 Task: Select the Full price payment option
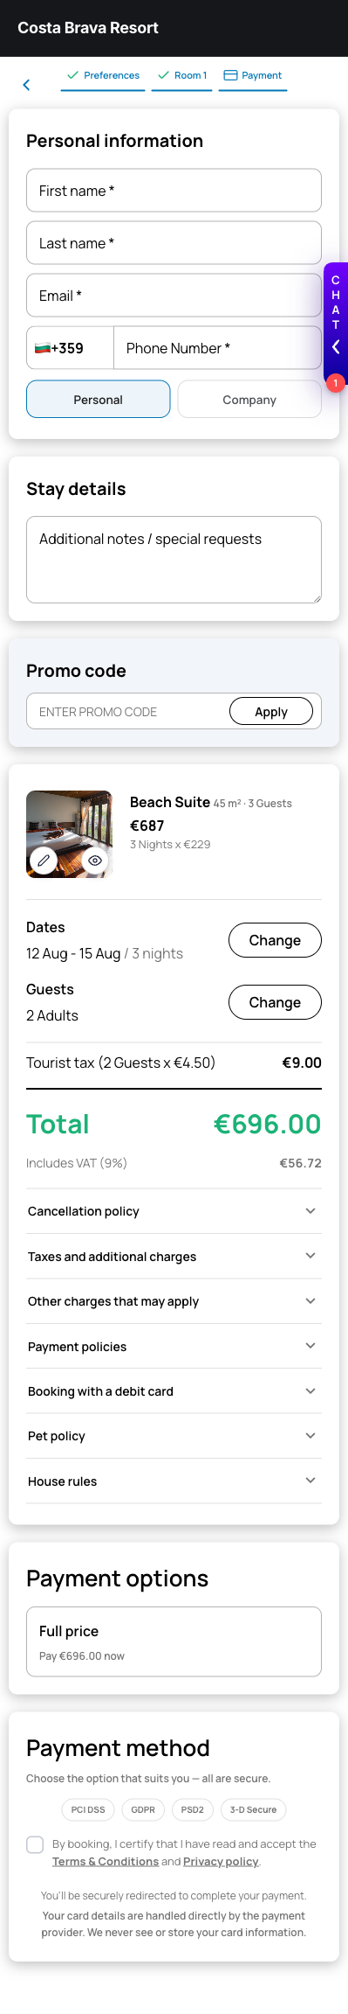click(174, 1641)
